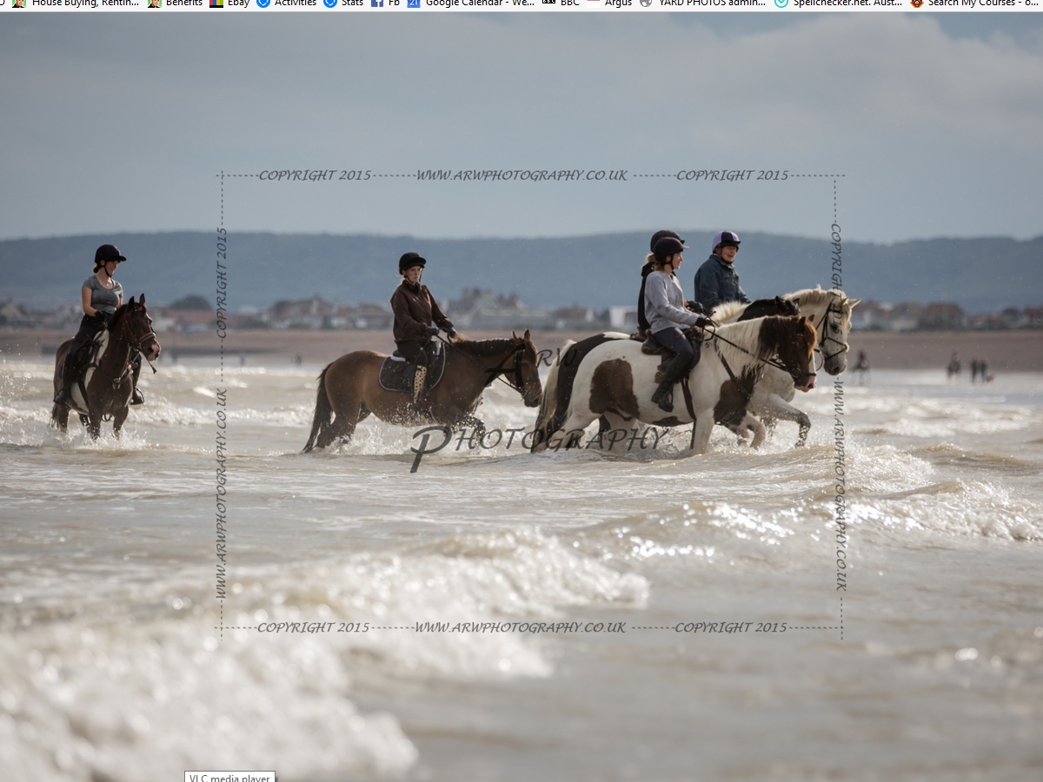Click the VLC media player tooltip
Screen dimensions: 1043x782
point(230,777)
